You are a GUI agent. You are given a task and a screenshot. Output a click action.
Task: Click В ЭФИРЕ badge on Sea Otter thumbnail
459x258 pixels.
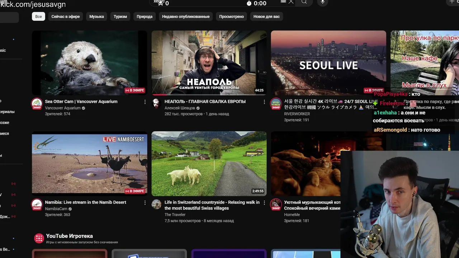pyautogui.click(x=134, y=90)
